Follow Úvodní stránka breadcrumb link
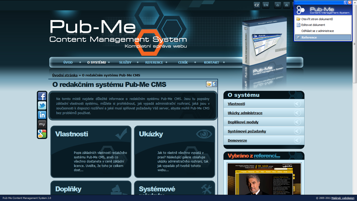The width and height of the screenshot is (357, 201). point(65,75)
